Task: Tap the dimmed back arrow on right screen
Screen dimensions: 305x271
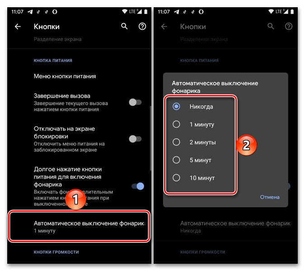Action: click(164, 26)
